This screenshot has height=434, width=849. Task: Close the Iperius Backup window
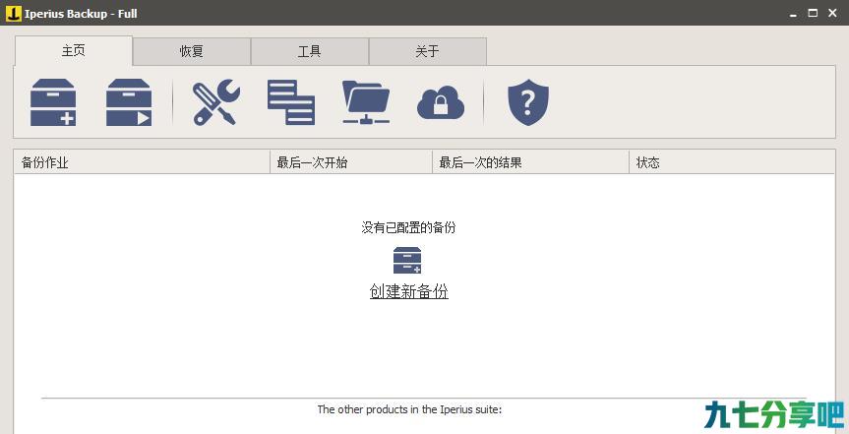[832, 14]
